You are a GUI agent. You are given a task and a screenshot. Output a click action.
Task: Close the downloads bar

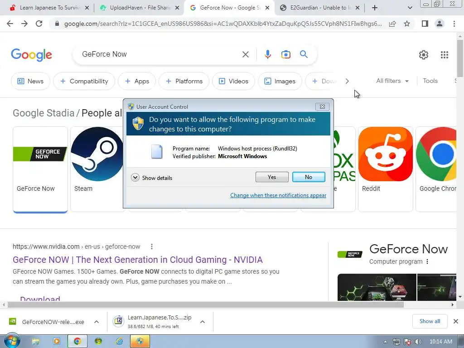point(456,321)
